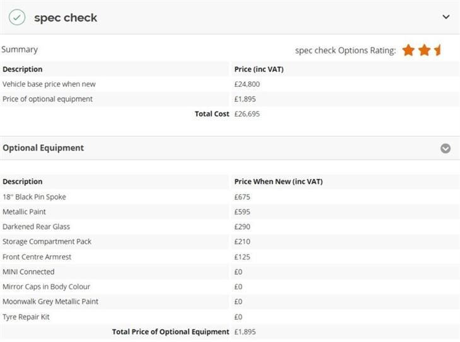The height and width of the screenshot is (342, 460).
Task: Click the half orange rating star
Action: (x=438, y=50)
